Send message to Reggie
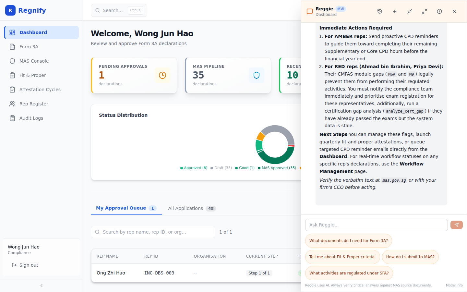This screenshot has width=467, height=292. pos(457,225)
